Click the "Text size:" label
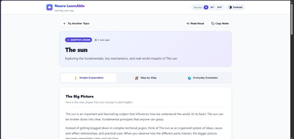This screenshot has width=294, height=139. pyautogui.click(x=198, y=8)
